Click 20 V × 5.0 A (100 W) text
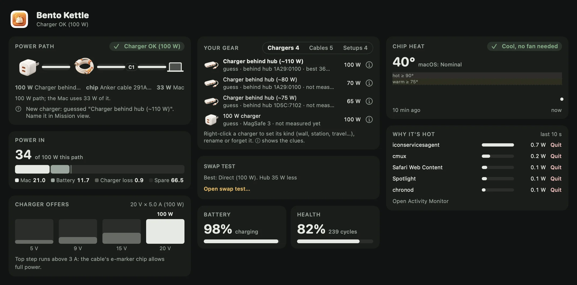 157,204
